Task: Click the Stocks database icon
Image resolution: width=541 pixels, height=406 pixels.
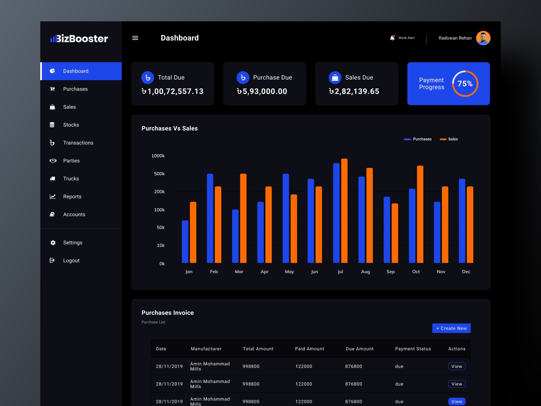Action: click(52, 125)
